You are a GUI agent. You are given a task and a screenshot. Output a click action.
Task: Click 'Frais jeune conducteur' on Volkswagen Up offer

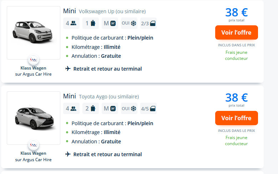pyautogui.click(x=237, y=55)
